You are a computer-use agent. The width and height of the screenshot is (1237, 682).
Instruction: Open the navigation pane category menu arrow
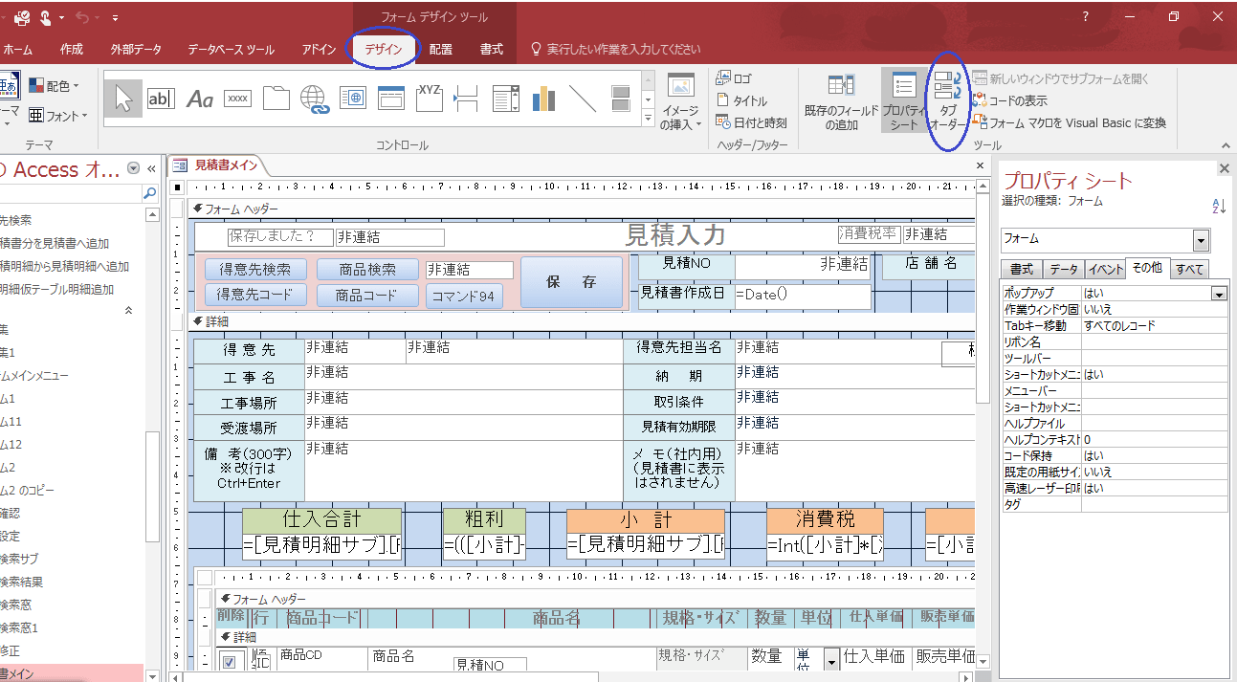point(133,168)
